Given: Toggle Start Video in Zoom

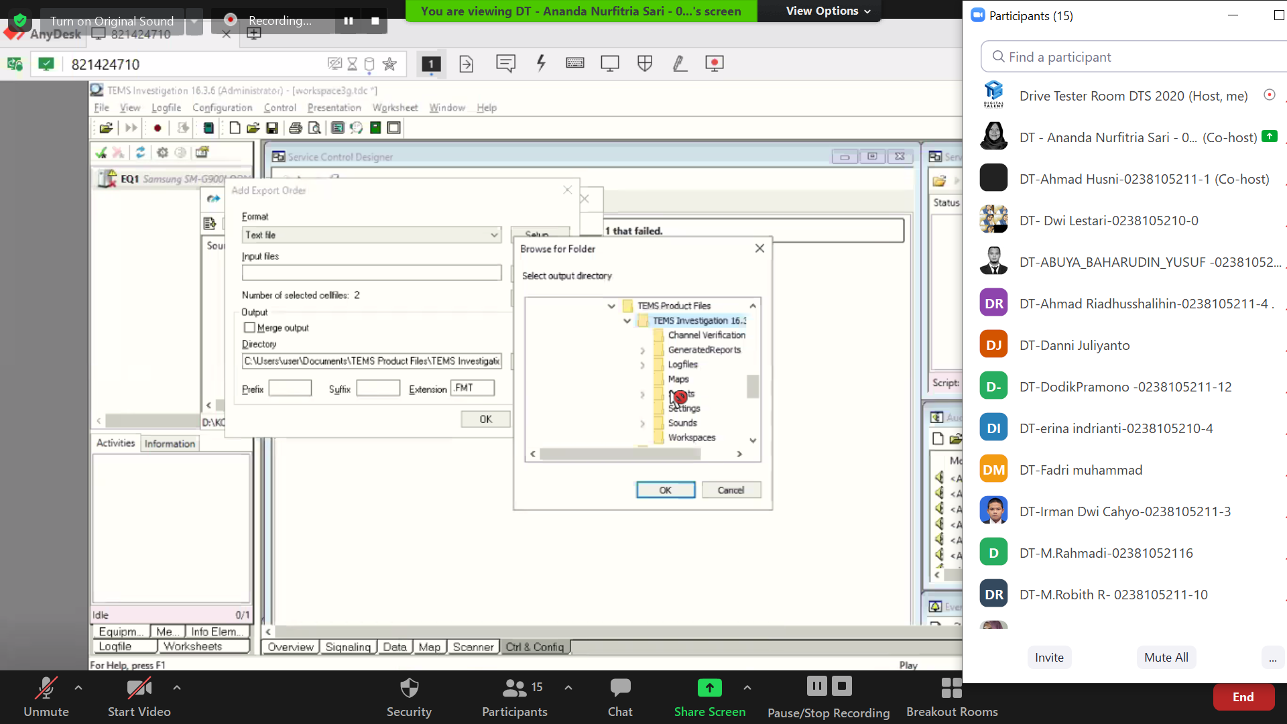Looking at the screenshot, I should [x=139, y=697].
